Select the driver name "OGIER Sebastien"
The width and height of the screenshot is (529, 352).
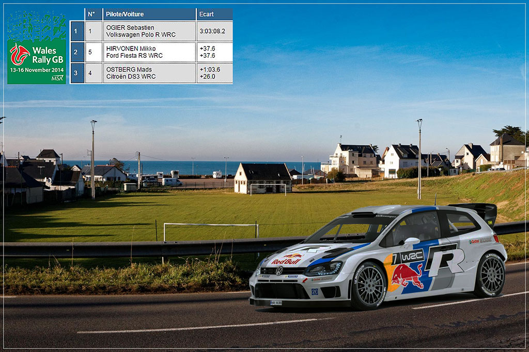pyautogui.click(x=130, y=28)
